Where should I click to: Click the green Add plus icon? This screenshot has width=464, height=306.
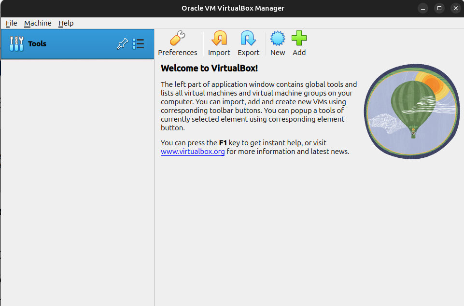pos(299,39)
